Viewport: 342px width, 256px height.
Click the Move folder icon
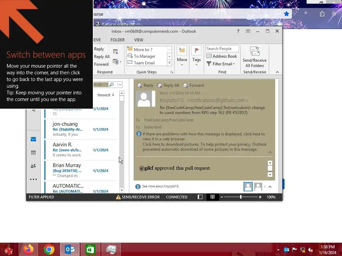tap(182, 51)
